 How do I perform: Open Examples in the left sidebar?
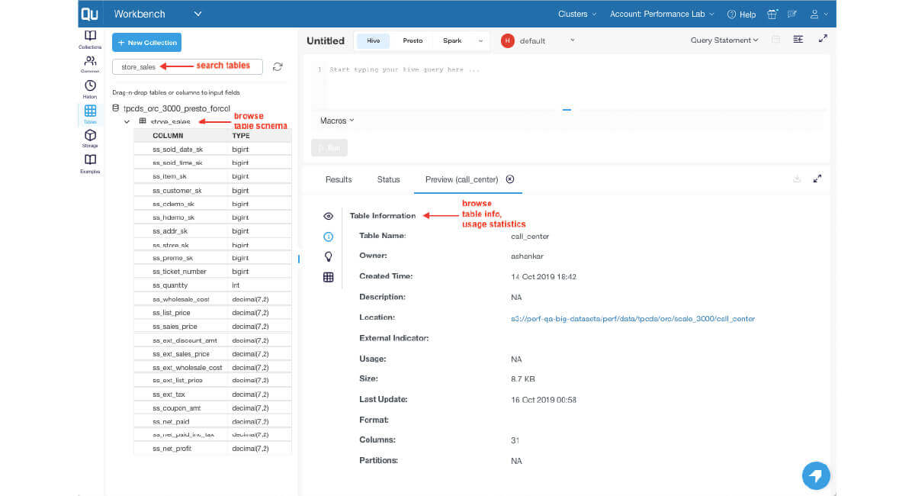[90, 164]
